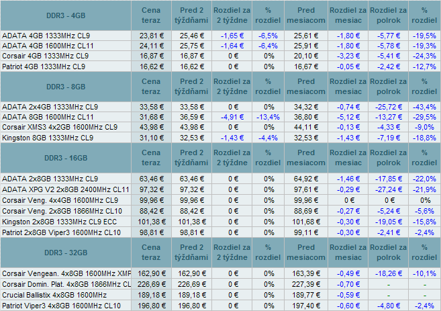Click the -18,26 € half-year difference cell

(389, 273)
